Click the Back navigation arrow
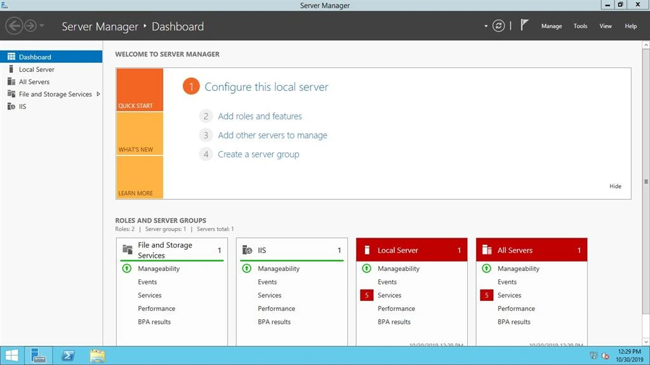650x365 pixels. coord(14,26)
